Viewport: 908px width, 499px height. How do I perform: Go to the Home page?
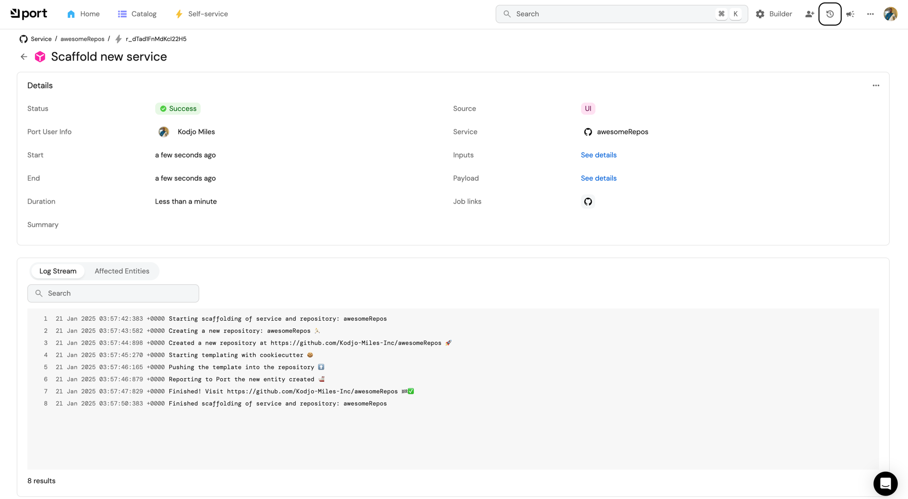[83, 14]
